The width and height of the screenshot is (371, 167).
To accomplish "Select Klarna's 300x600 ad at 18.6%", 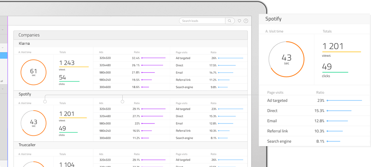I will [131, 87].
